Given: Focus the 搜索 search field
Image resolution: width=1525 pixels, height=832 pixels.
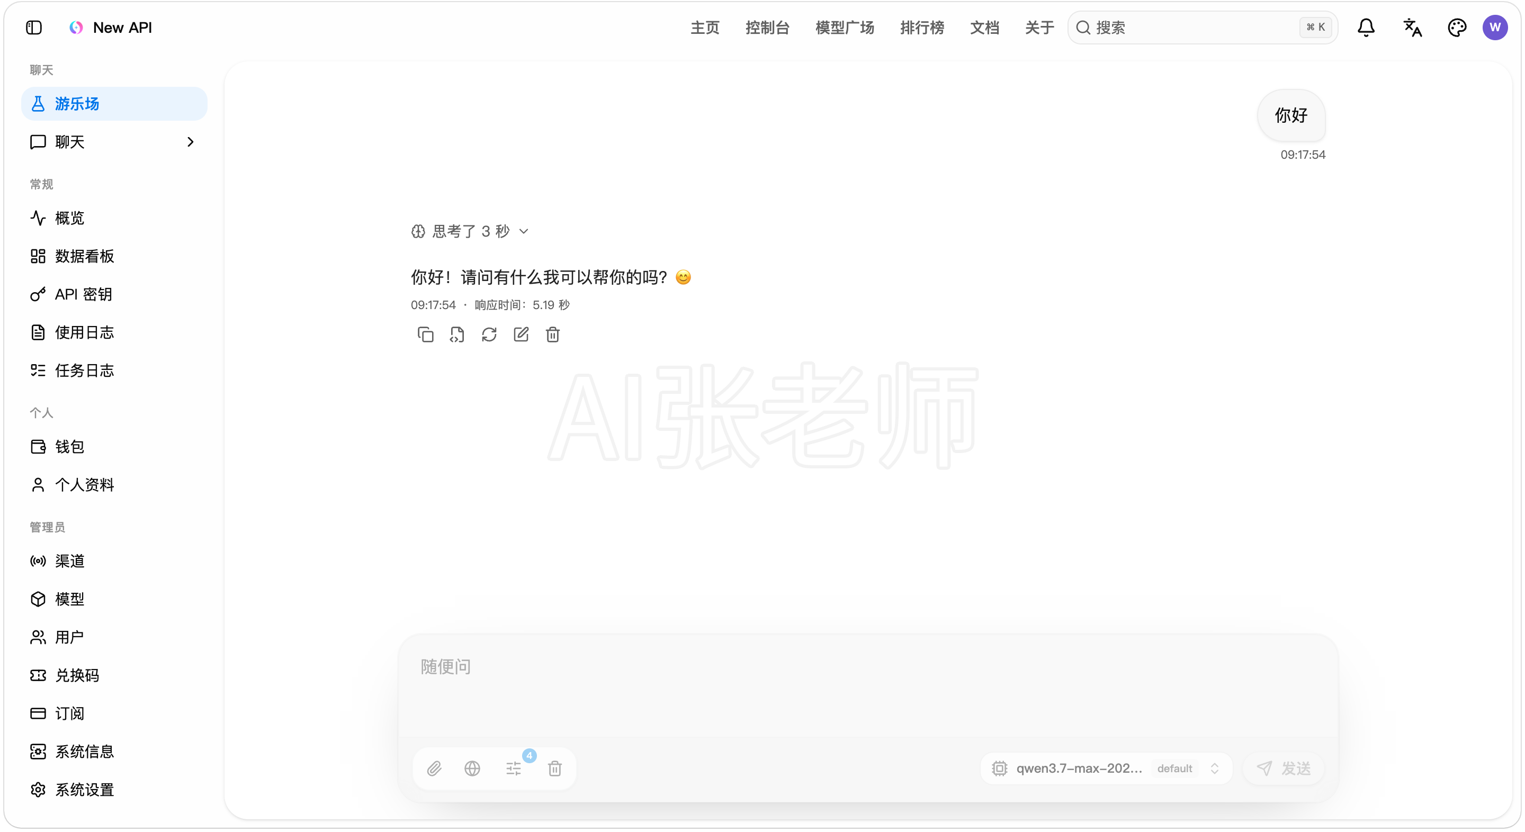Looking at the screenshot, I should click(x=1203, y=27).
